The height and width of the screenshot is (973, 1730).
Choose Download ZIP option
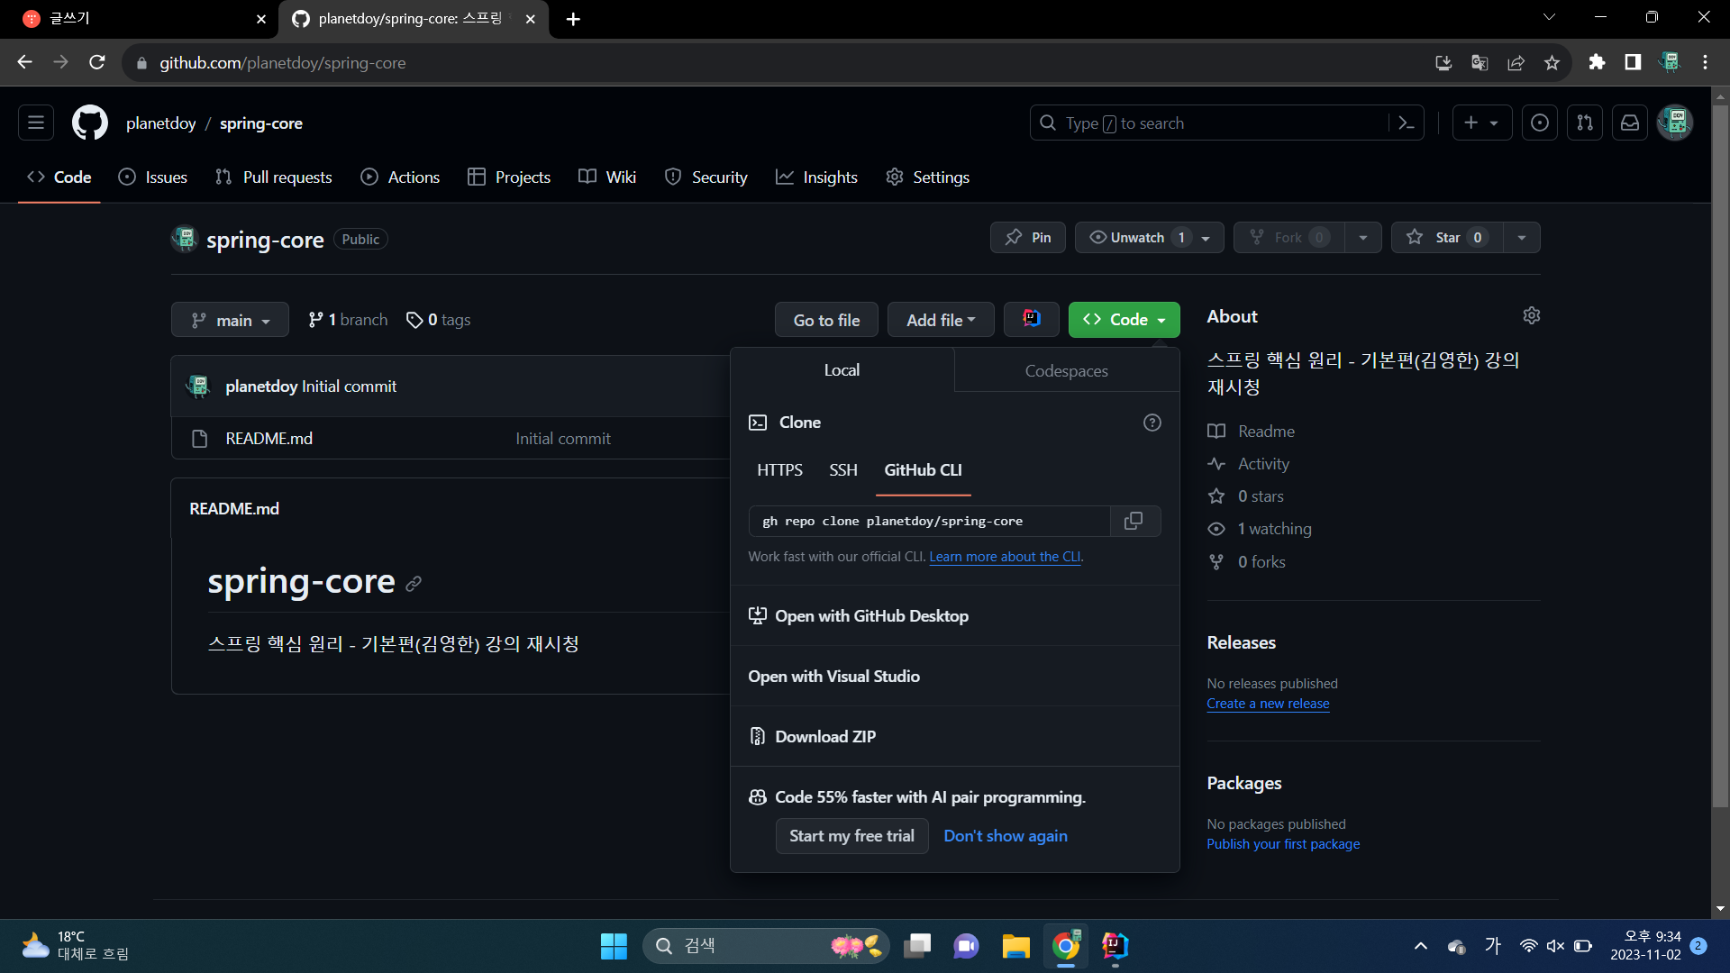955,736
